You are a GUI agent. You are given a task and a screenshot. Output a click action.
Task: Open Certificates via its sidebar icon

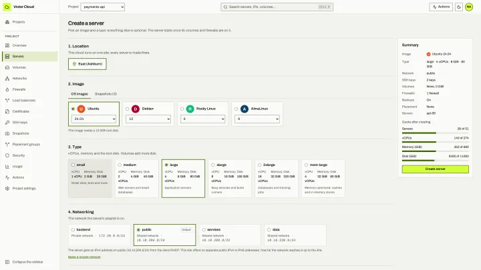(7, 111)
